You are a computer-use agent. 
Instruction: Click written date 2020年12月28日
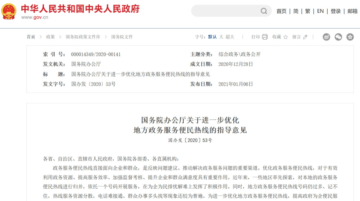[x=236, y=64]
